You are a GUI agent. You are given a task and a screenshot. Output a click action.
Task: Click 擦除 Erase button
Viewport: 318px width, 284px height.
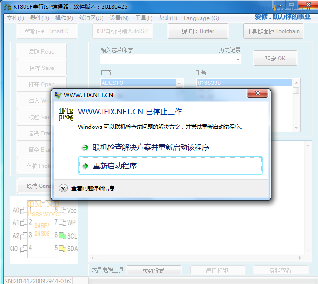pyautogui.click(x=34, y=133)
